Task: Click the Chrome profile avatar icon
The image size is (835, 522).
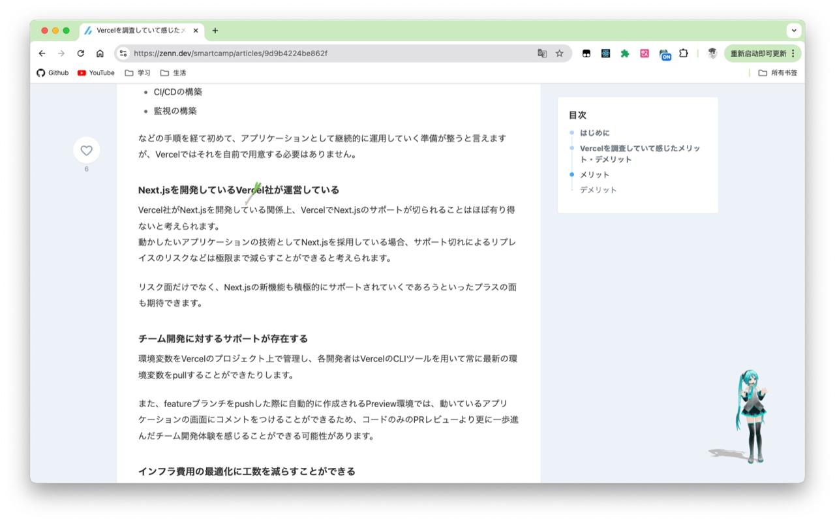Action: point(711,54)
